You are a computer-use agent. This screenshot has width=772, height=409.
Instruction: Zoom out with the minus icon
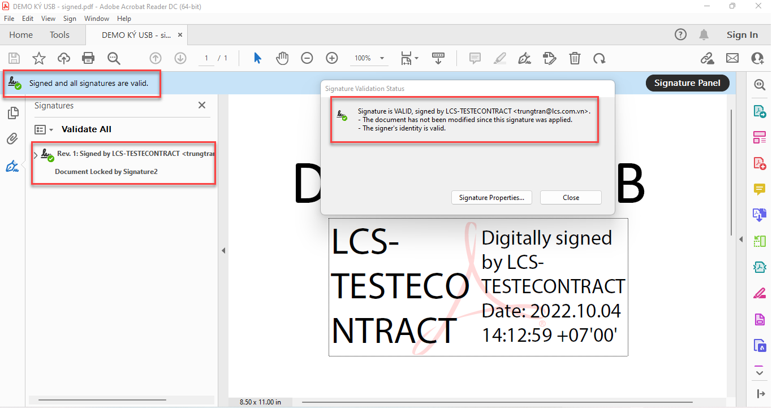tap(307, 58)
